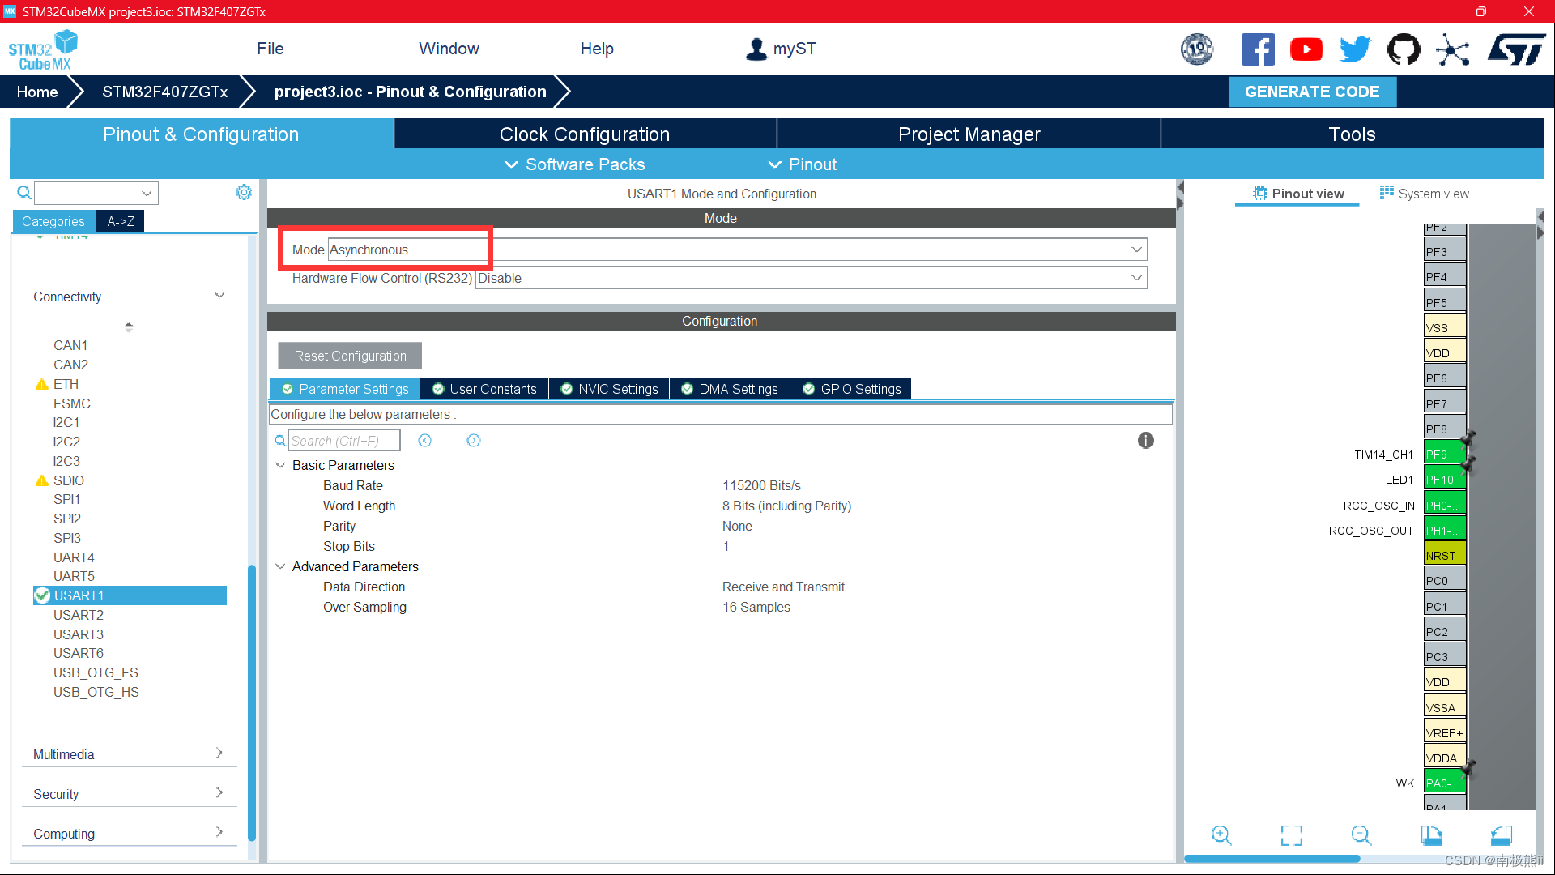The width and height of the screenshot is (1555, 875).
Task: Toggle the green PF10 LED1 pin
Action: click(x=1444, y=480)
